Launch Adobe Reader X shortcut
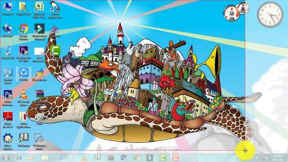The height and width of the screenshot is (162, 288). pos(8,120)
